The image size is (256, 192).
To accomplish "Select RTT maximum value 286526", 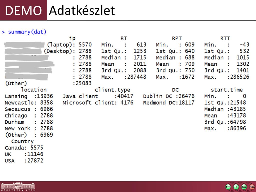I will 240,77.
